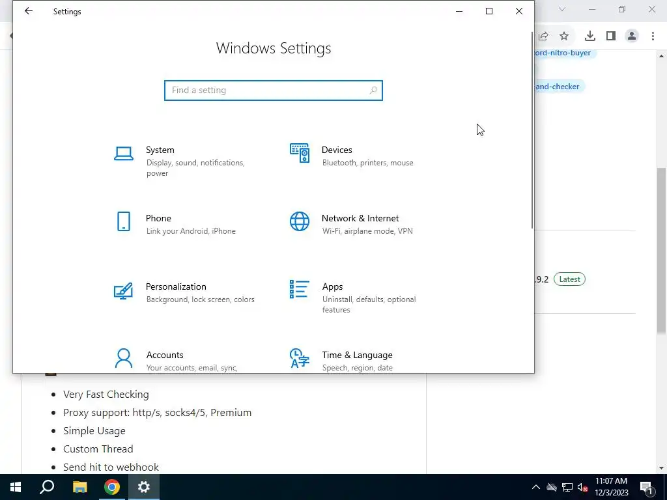Click 'Wi-Fi, airplane mode, VPN' text

pyautogui.click(x=367, y=231)
